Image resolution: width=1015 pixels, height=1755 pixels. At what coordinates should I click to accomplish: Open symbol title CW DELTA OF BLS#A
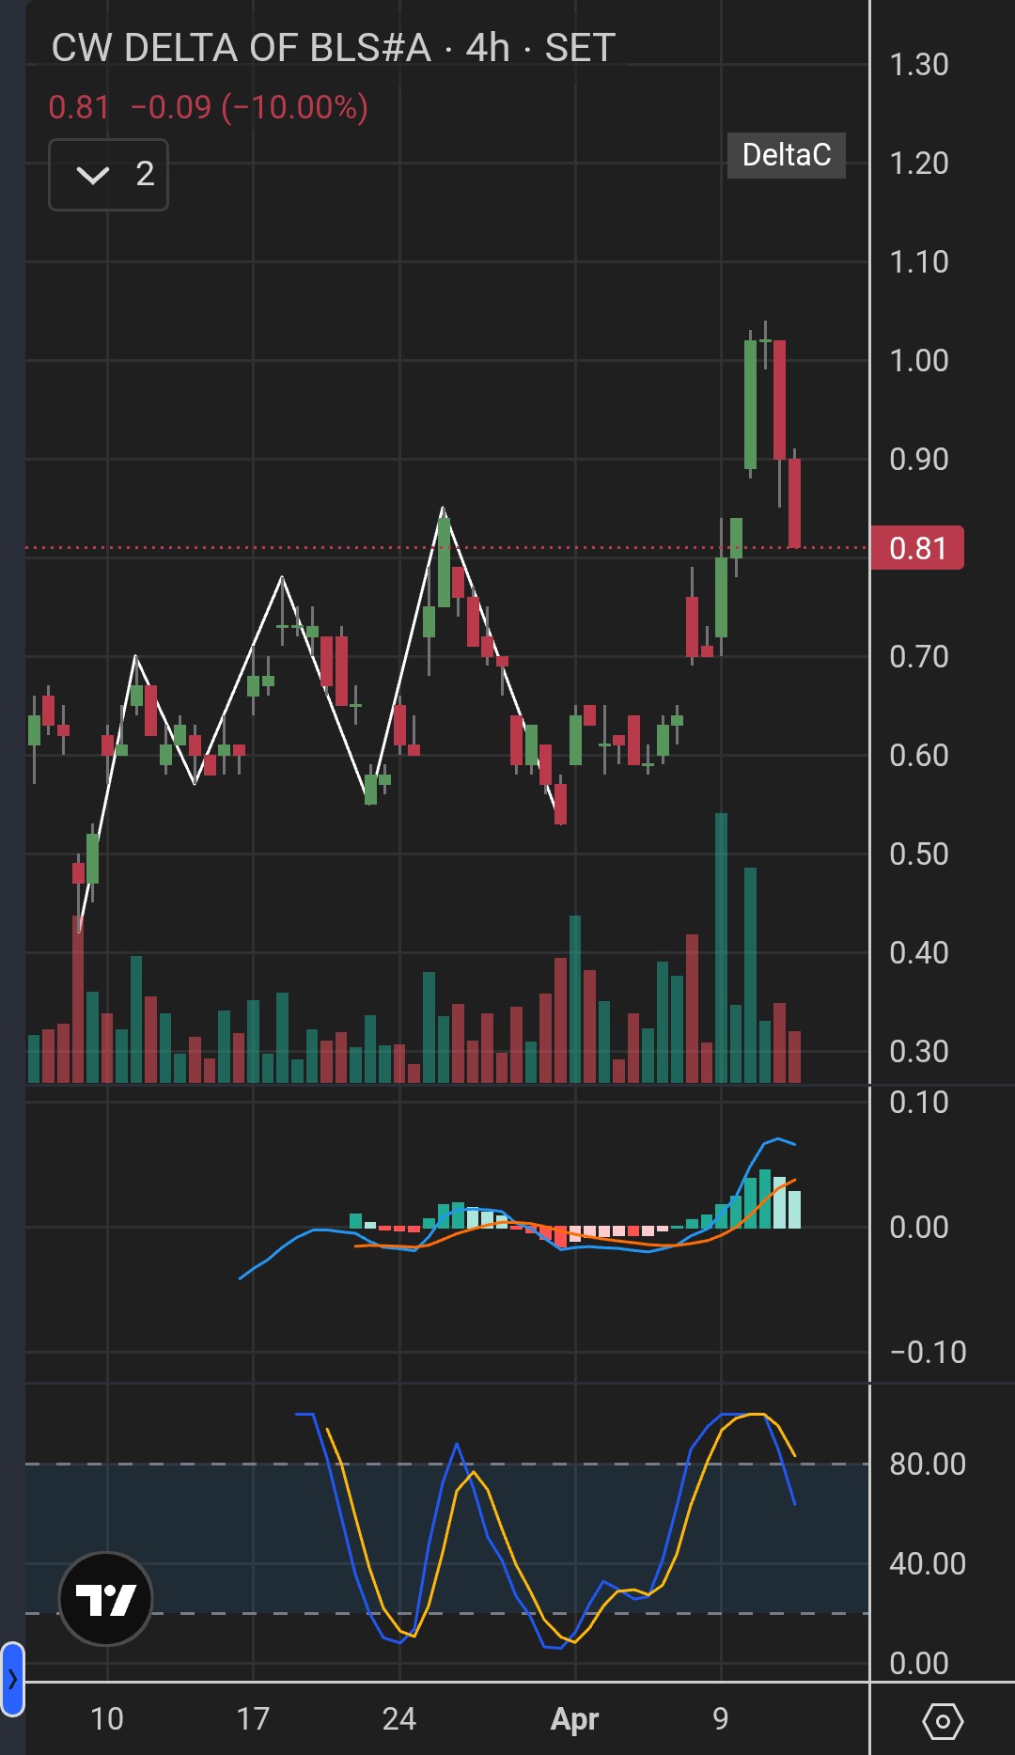(241, 48)
